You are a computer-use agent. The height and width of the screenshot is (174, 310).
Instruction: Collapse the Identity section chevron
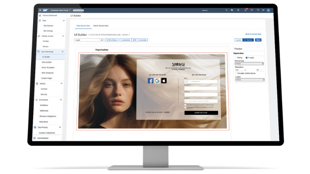pos(62,83)
